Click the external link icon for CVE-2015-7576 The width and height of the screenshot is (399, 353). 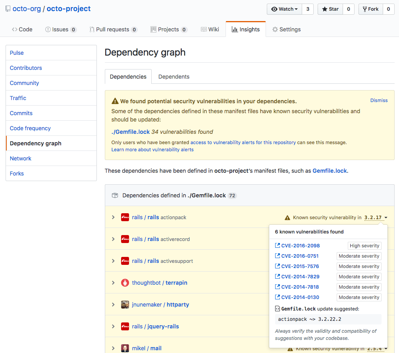click(278, 266)
